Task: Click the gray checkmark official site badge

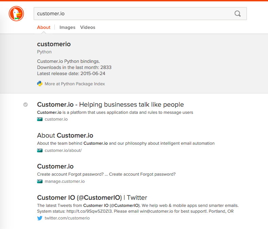Action: [26, 105]
